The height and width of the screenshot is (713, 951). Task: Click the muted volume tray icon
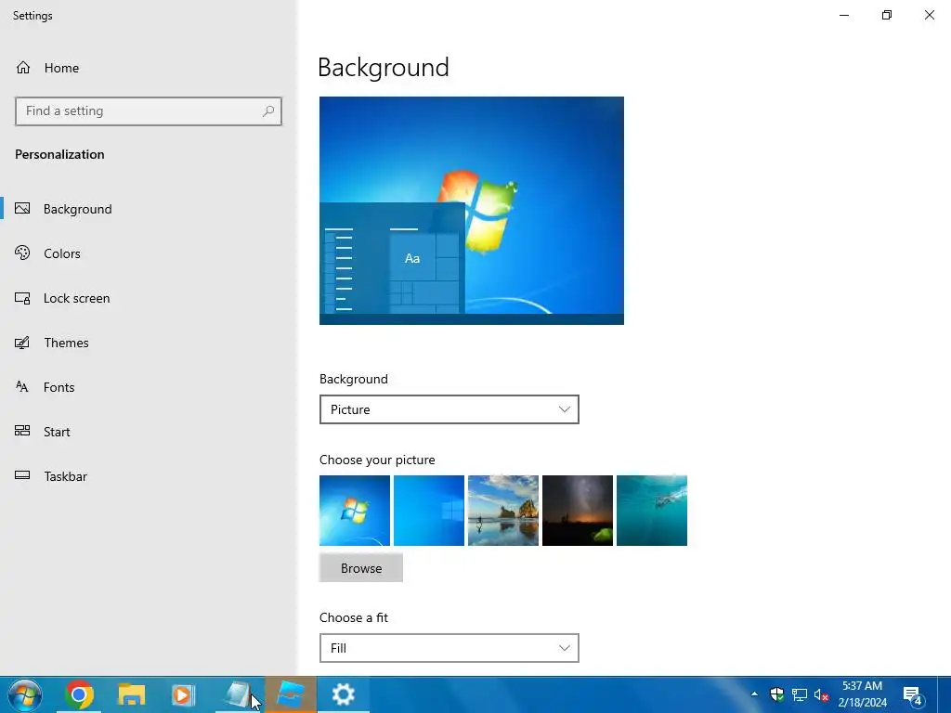(821, 694)
